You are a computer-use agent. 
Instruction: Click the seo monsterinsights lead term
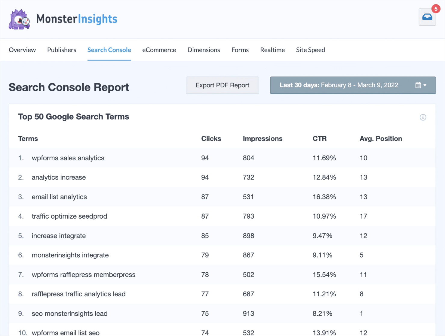pos(69,313)
